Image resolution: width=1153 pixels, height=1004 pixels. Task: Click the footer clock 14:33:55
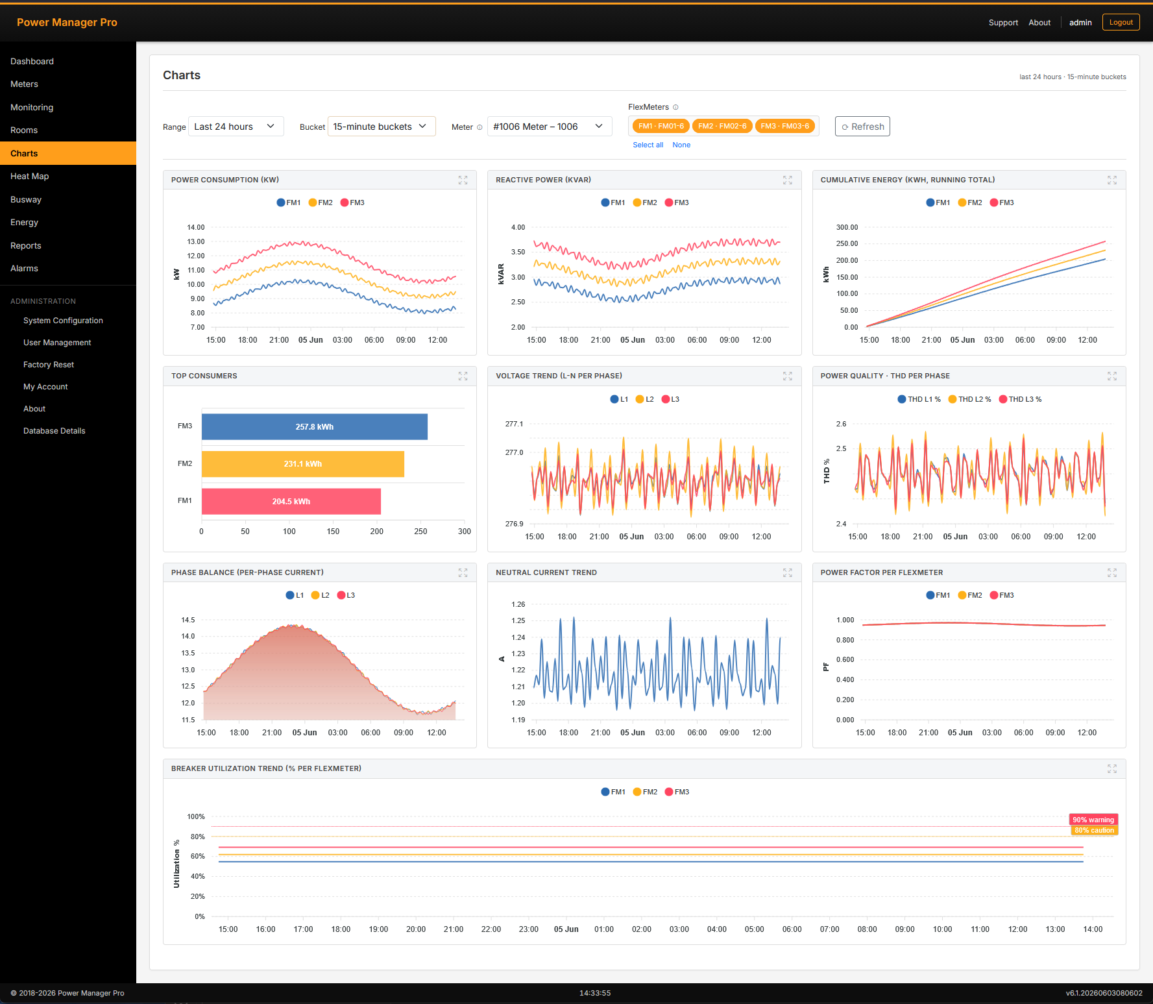click(x=595, y=993)
